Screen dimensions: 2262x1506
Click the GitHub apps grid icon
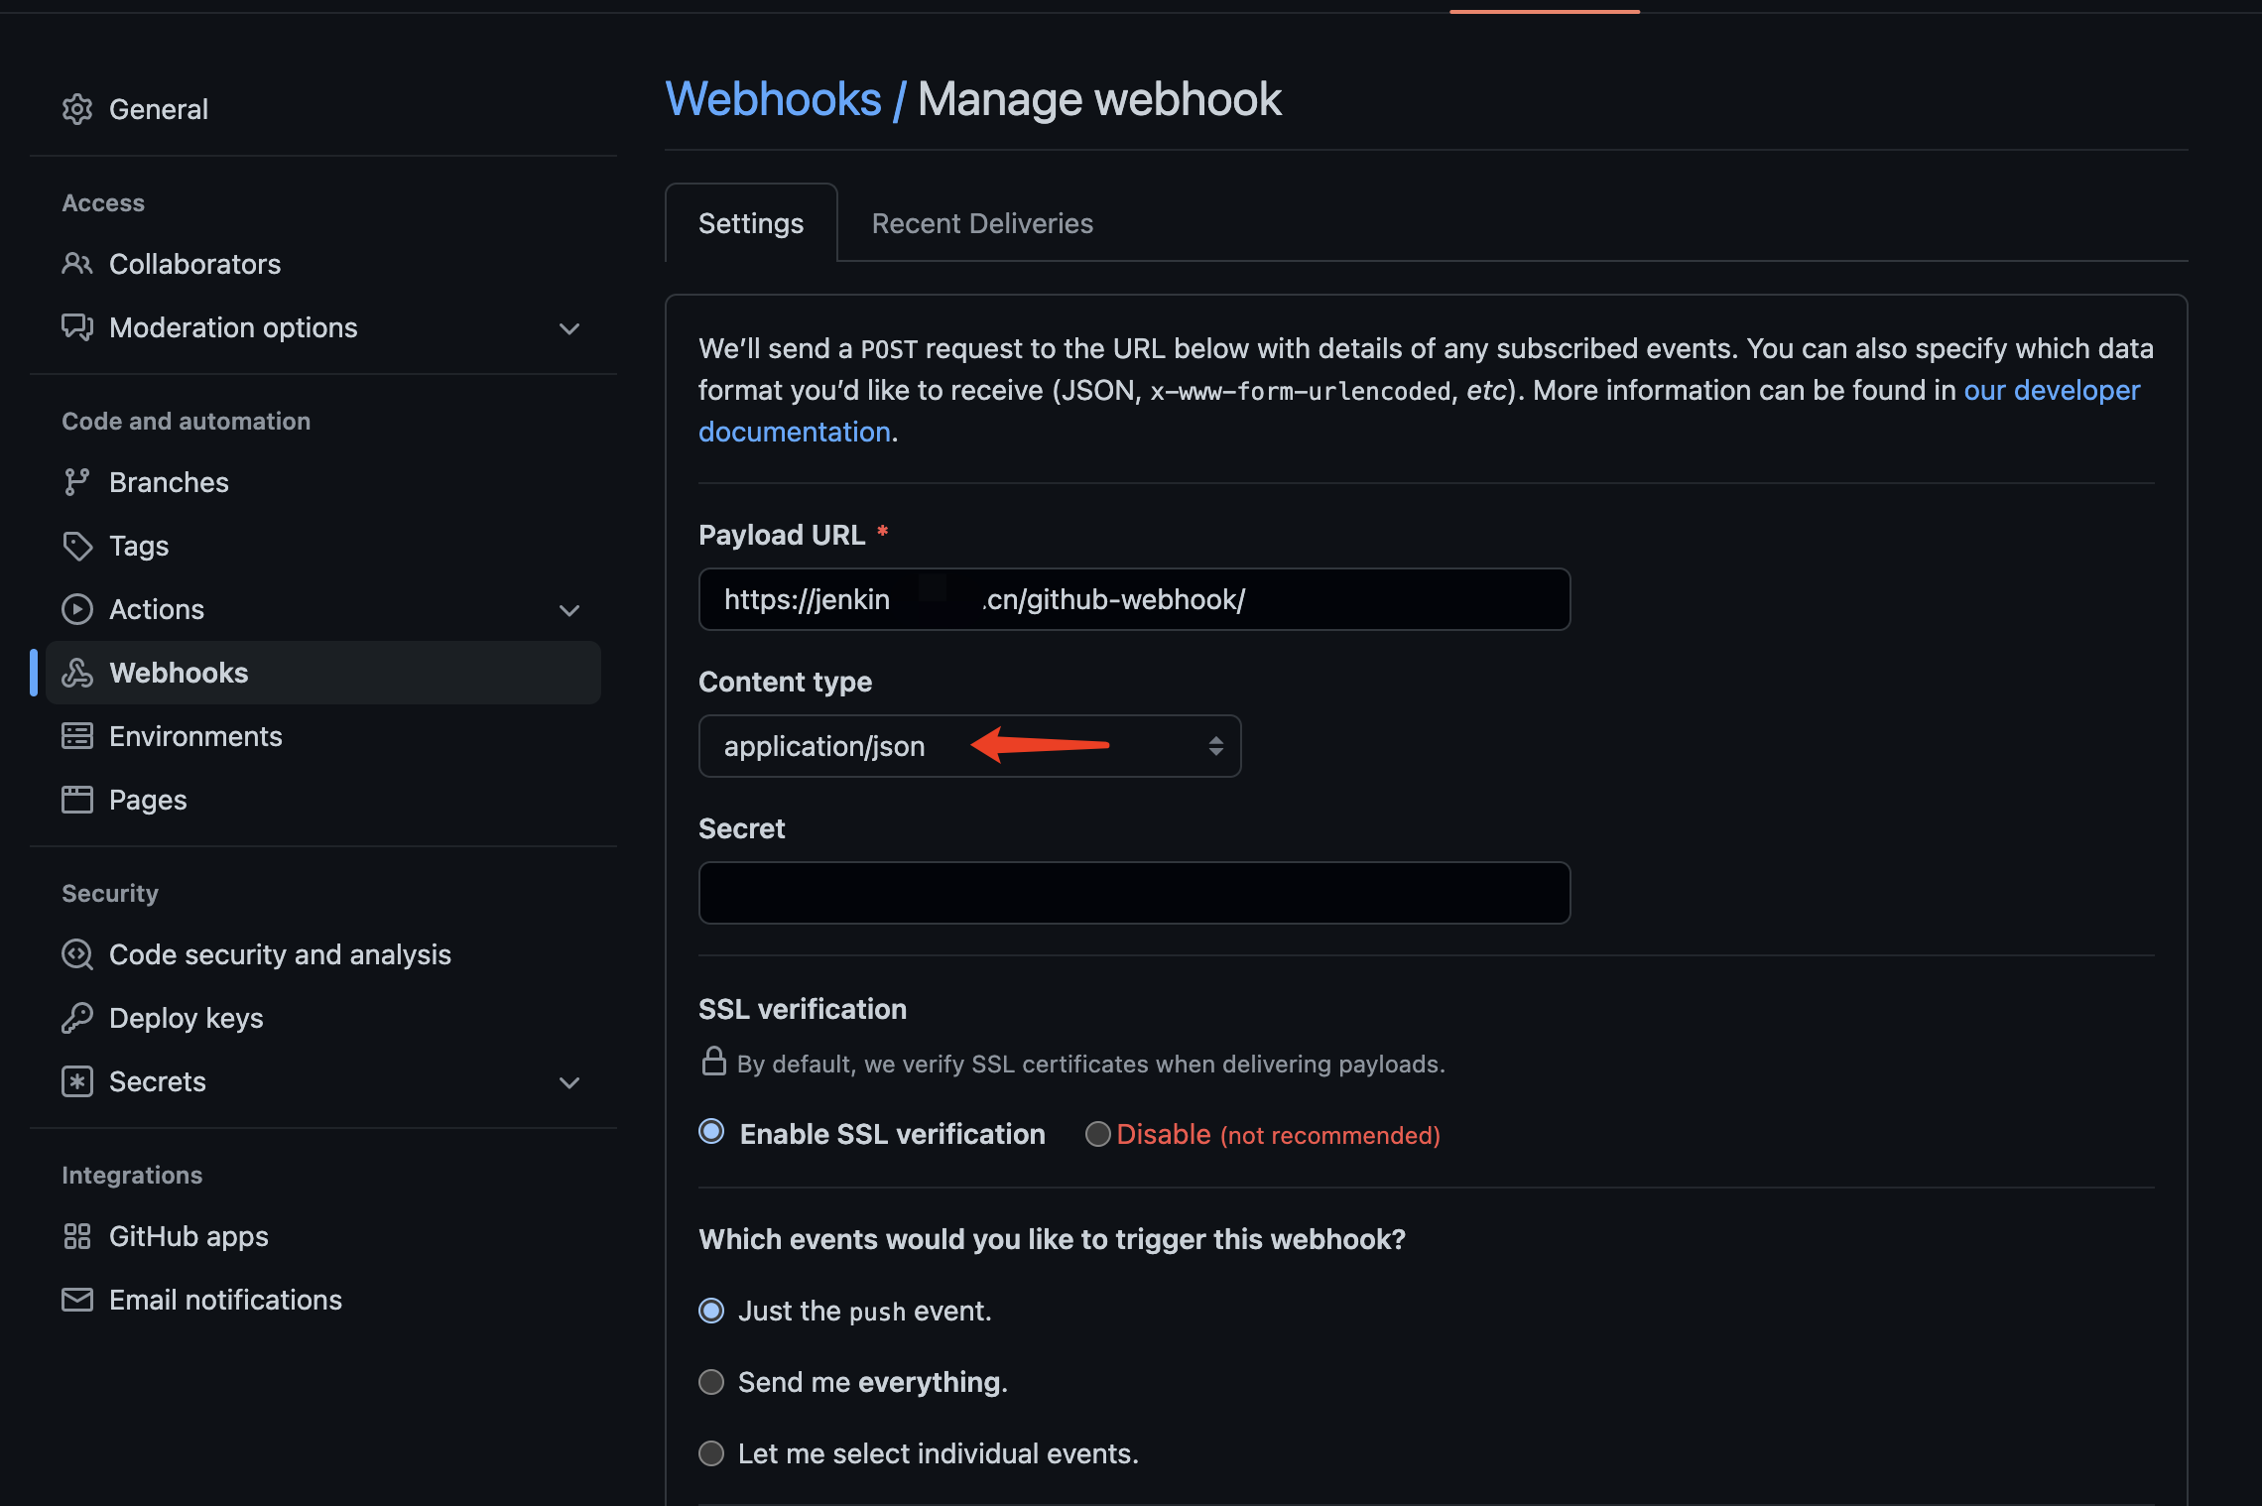click(x=77, y=1236)
